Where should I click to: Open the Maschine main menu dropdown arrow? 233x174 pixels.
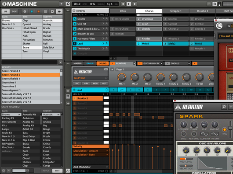point(62,4)
